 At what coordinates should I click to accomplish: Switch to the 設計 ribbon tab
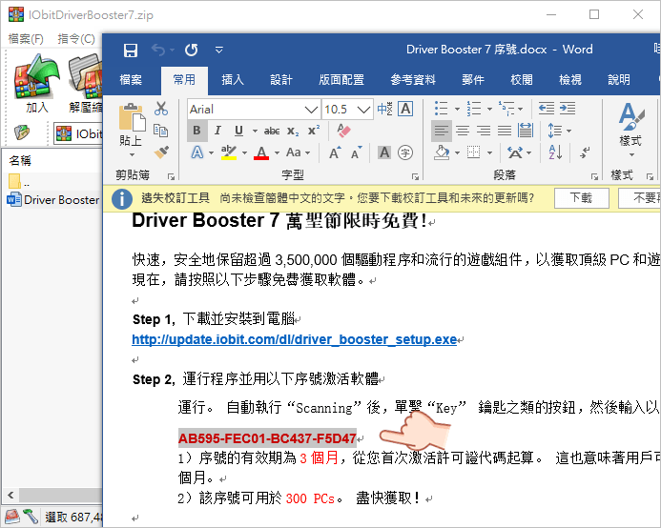pos(281,80)
